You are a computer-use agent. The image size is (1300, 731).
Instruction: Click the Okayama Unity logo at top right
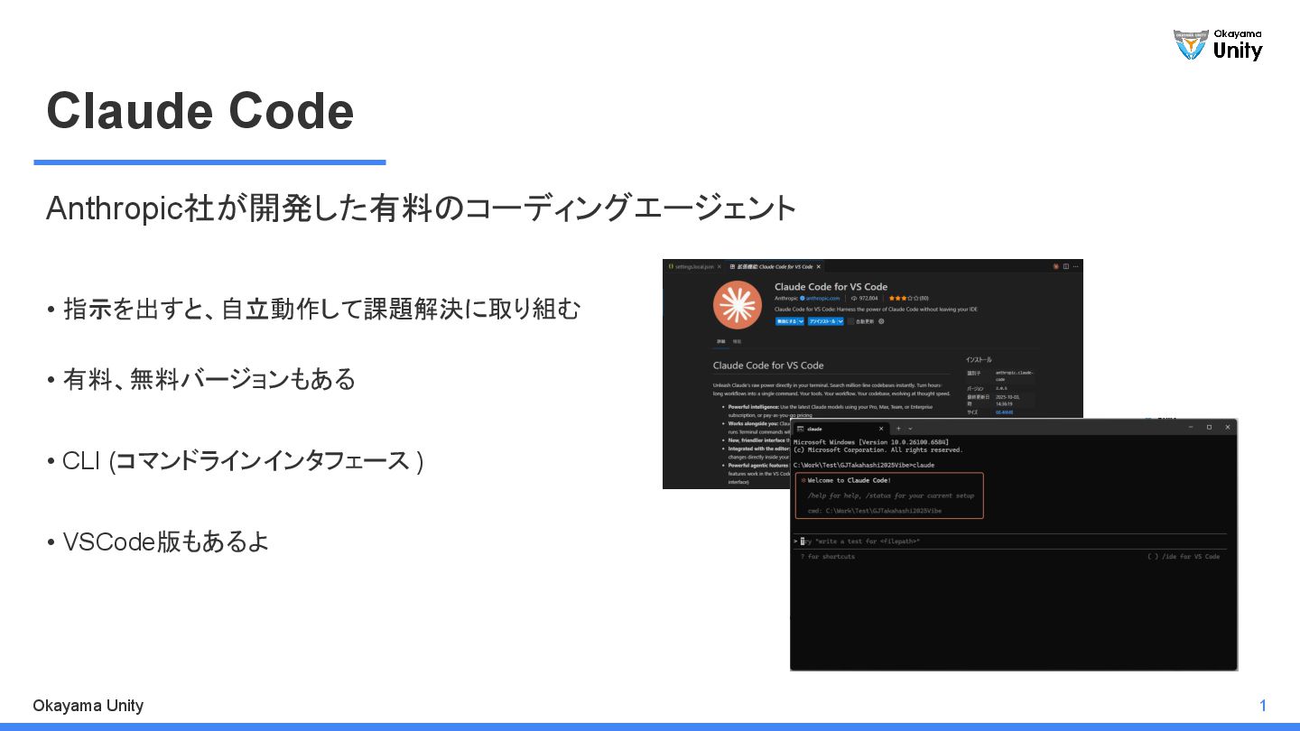coord(1218,44)
